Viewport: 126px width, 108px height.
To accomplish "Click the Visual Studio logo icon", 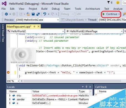I will coord(4,4).
